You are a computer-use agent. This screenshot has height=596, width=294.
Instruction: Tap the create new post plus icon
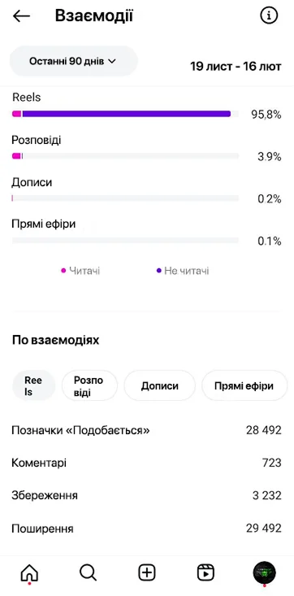[x=147, y=572]
